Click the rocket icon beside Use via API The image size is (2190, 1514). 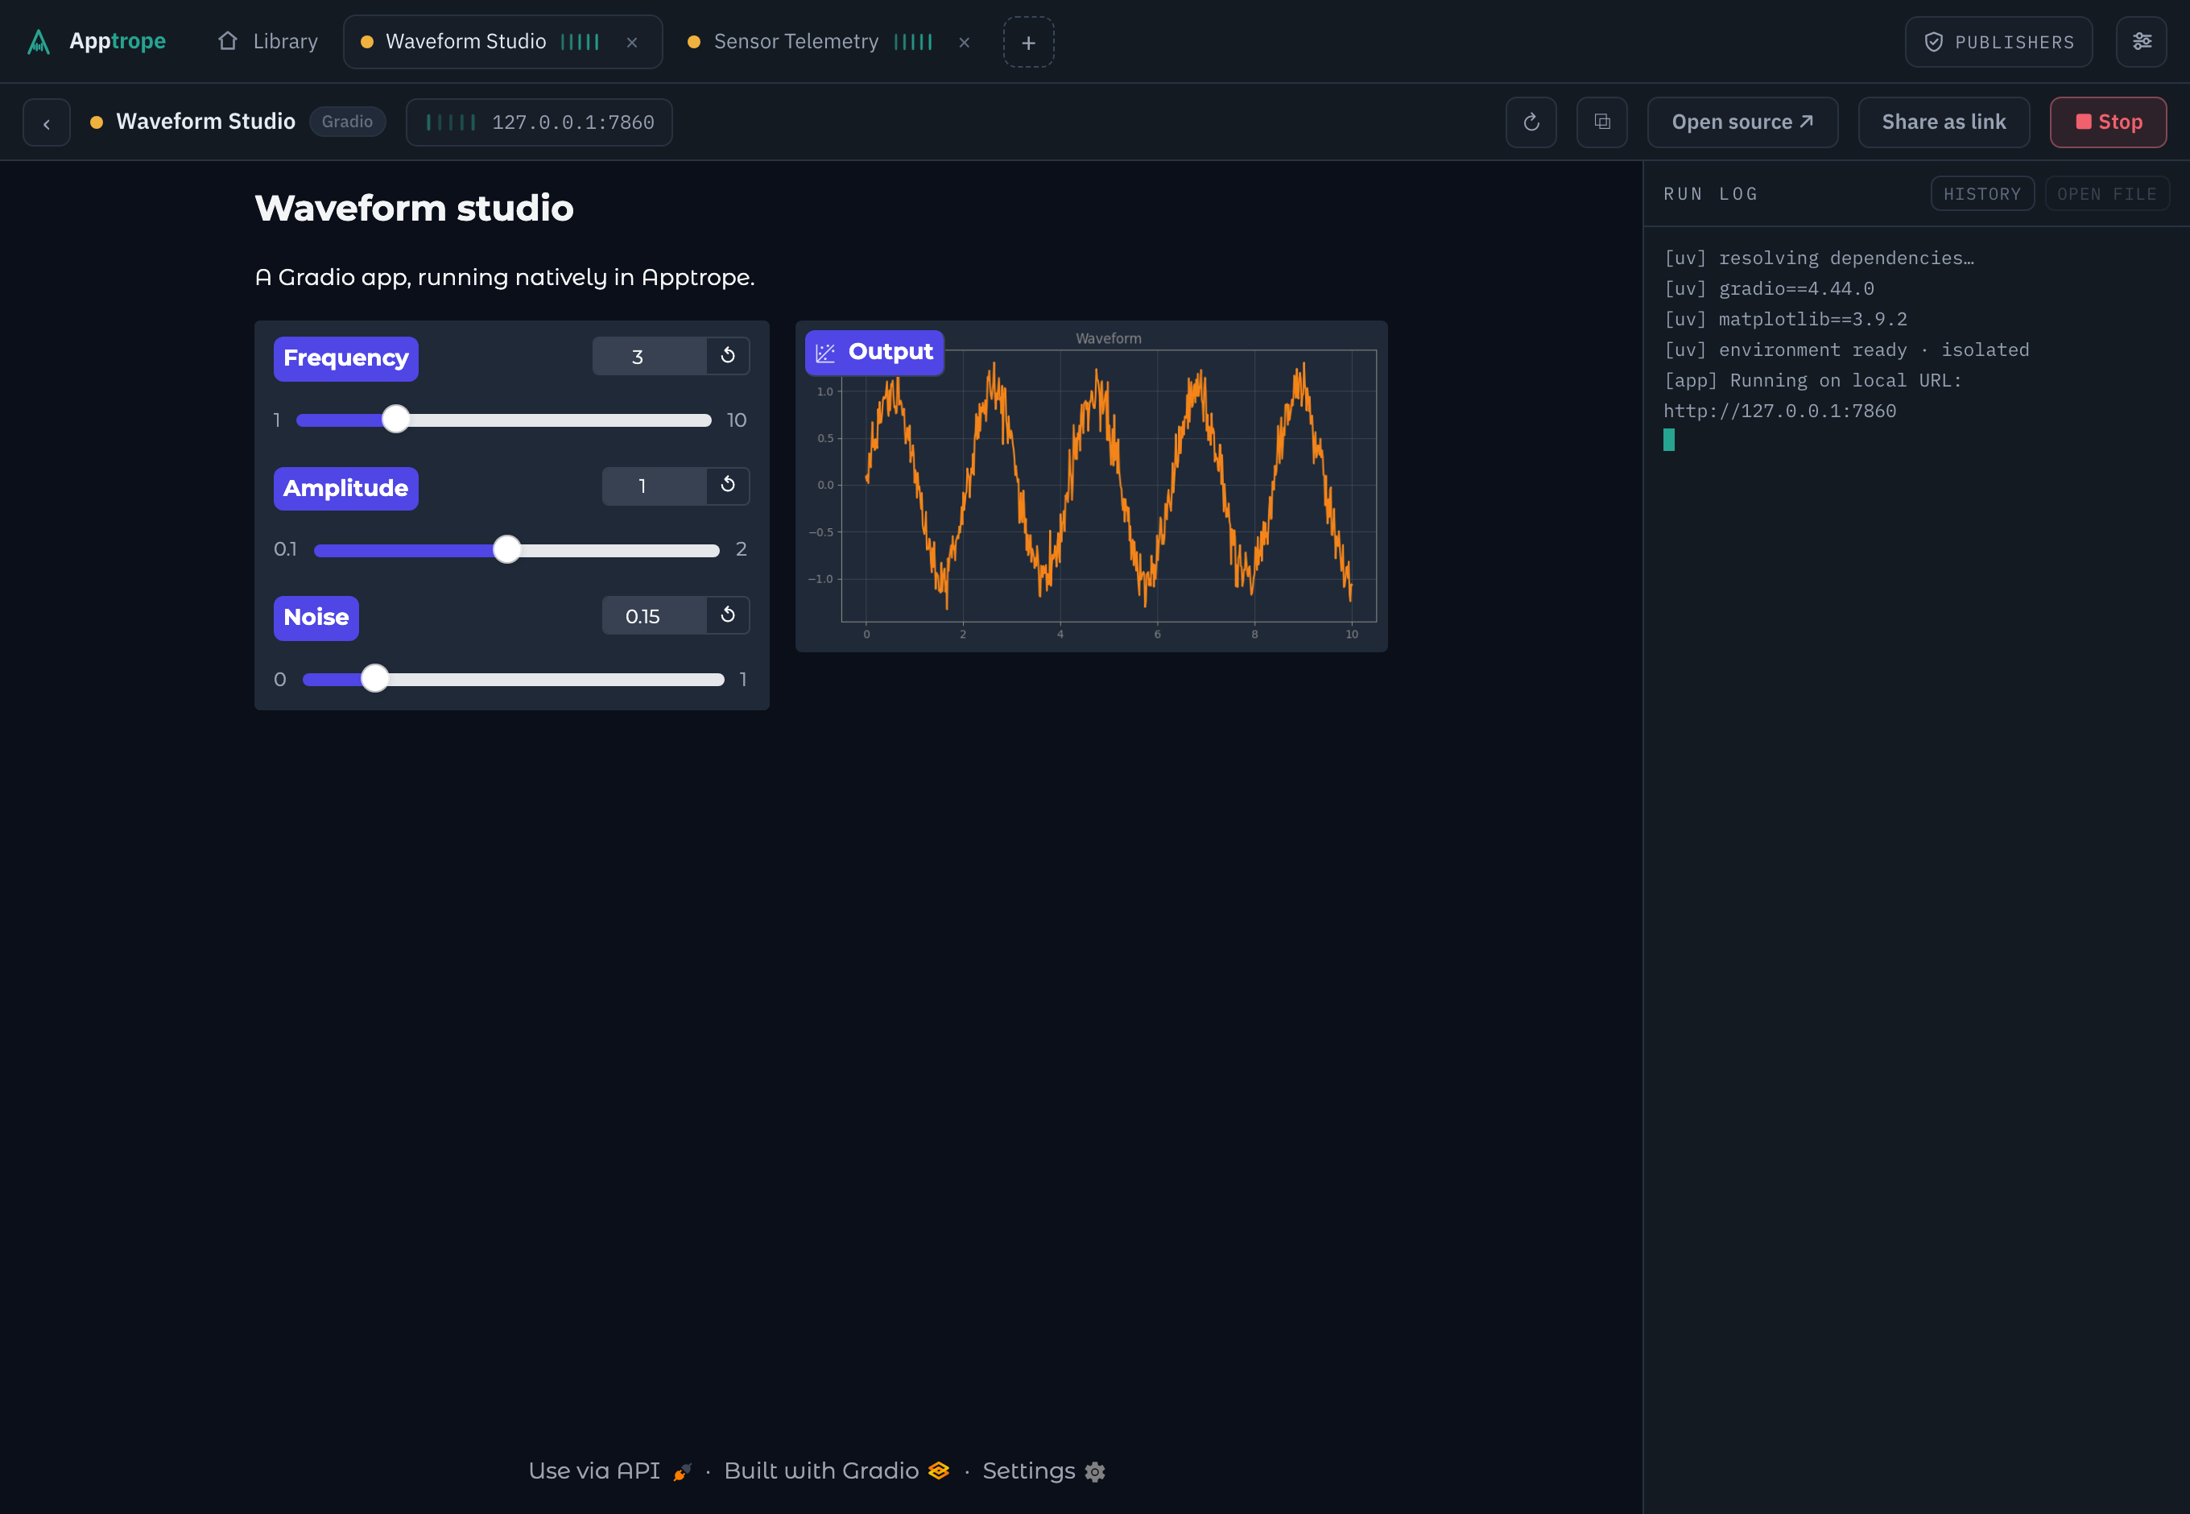point(682,1472)
